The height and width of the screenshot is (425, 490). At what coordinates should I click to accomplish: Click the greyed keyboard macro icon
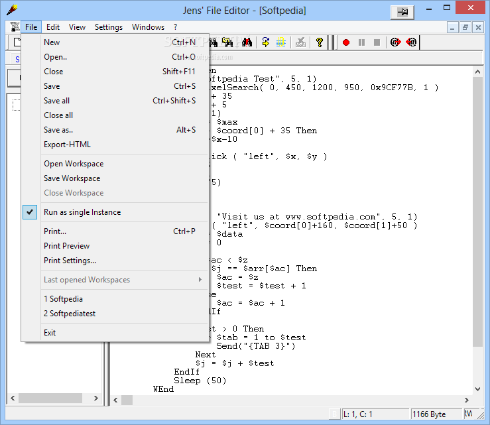(300, 42)
